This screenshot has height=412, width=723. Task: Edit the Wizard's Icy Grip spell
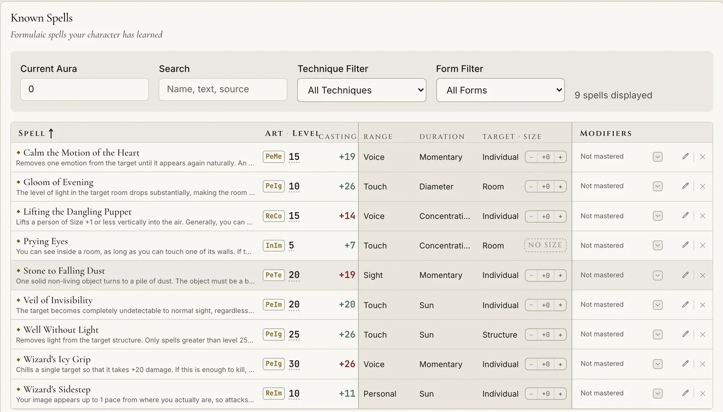(x=685, y=363)
